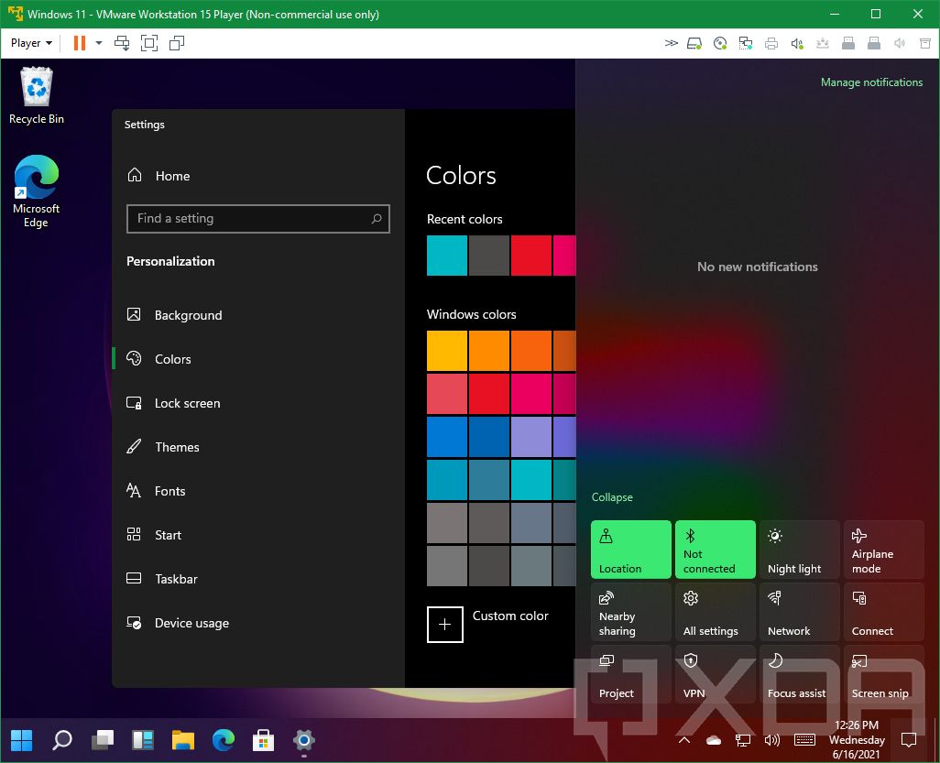Add a custom color with plus button
940x763 pixels.
445,625
